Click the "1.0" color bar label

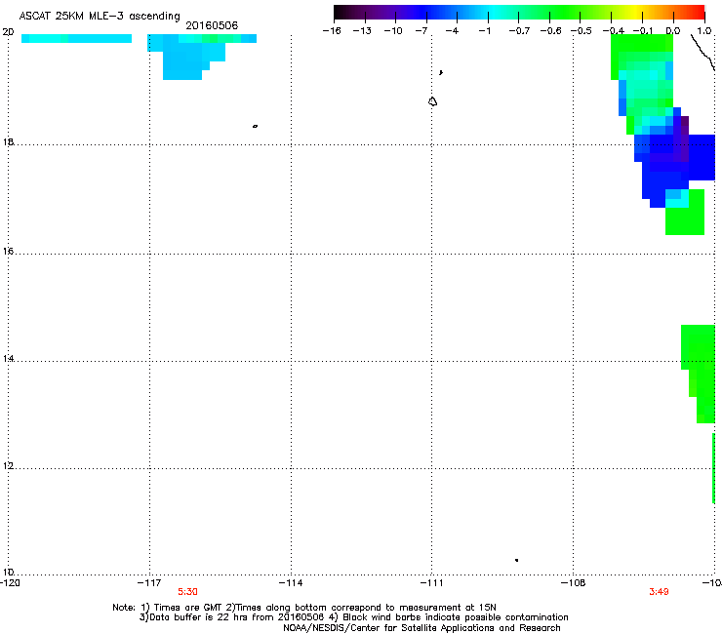704,31
